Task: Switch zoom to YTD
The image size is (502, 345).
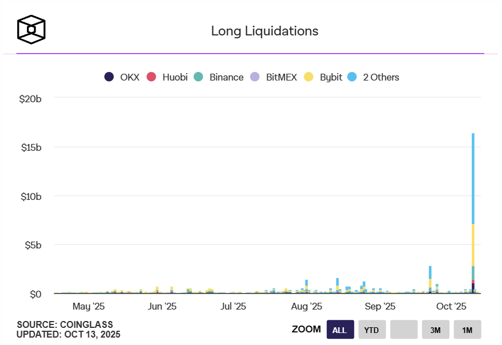Action: tap(372, 330)
